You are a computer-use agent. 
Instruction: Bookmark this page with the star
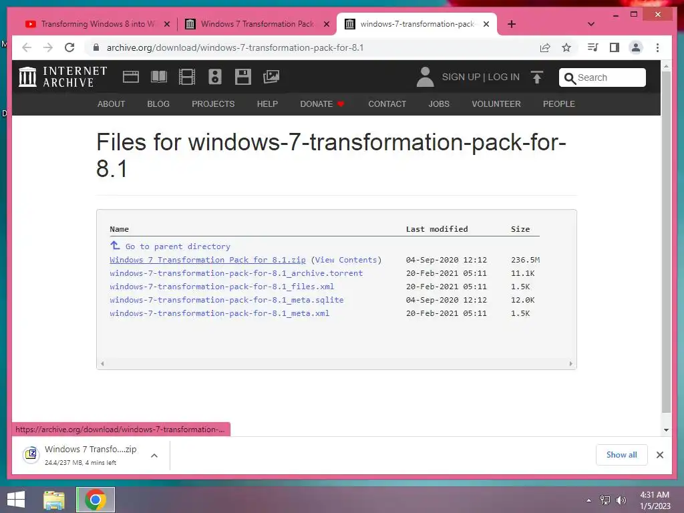[x=566, y=47]
